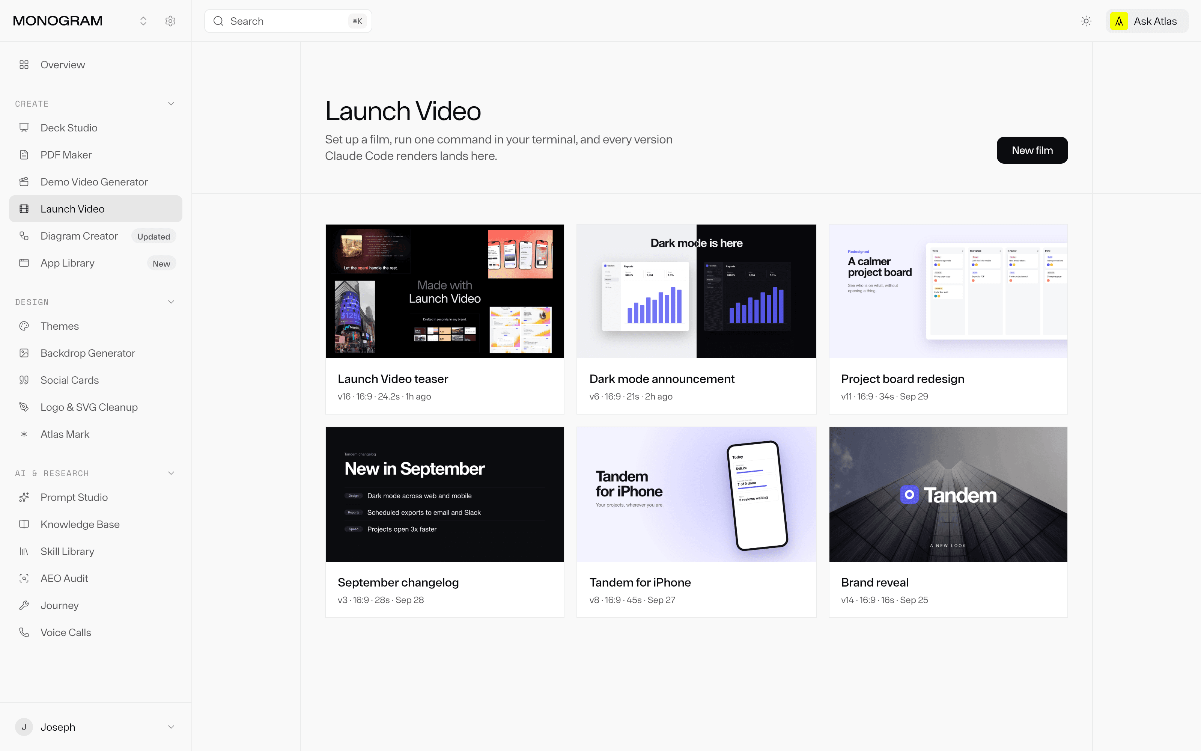1201x751 pixels.
Task: Click the Prompt Studio sparkle icon
Action: click(24, 497)
